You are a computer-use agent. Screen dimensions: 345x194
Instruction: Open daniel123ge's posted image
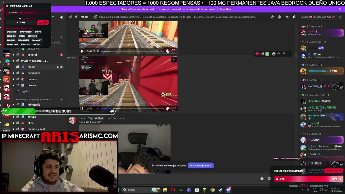125,149
